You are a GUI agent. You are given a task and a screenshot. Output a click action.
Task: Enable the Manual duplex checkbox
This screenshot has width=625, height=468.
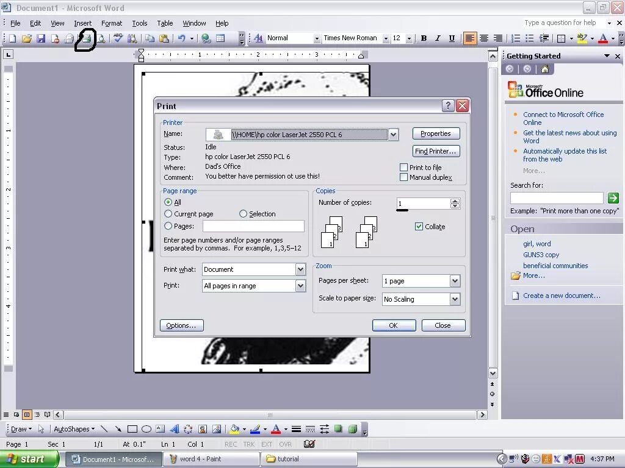404,177
